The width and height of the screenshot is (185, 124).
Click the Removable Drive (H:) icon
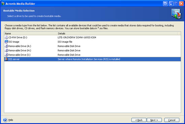tap(6, 50)
